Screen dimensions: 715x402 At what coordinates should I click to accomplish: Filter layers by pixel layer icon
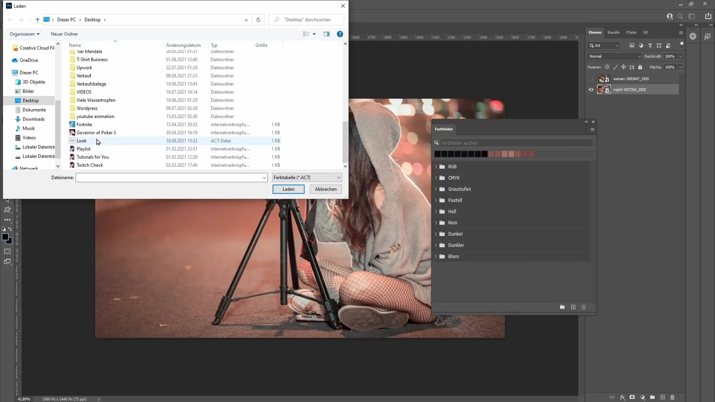(x=632, y=45)
